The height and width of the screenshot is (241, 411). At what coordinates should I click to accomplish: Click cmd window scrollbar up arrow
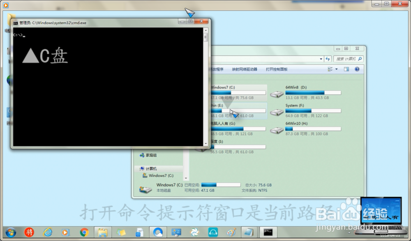206,30
